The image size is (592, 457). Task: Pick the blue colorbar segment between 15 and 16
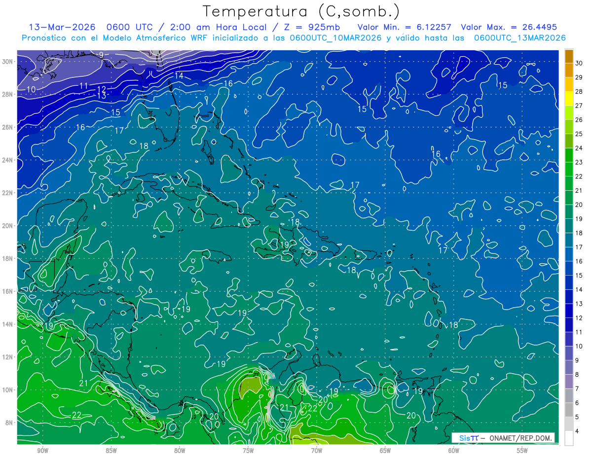[x=569, y=269]
